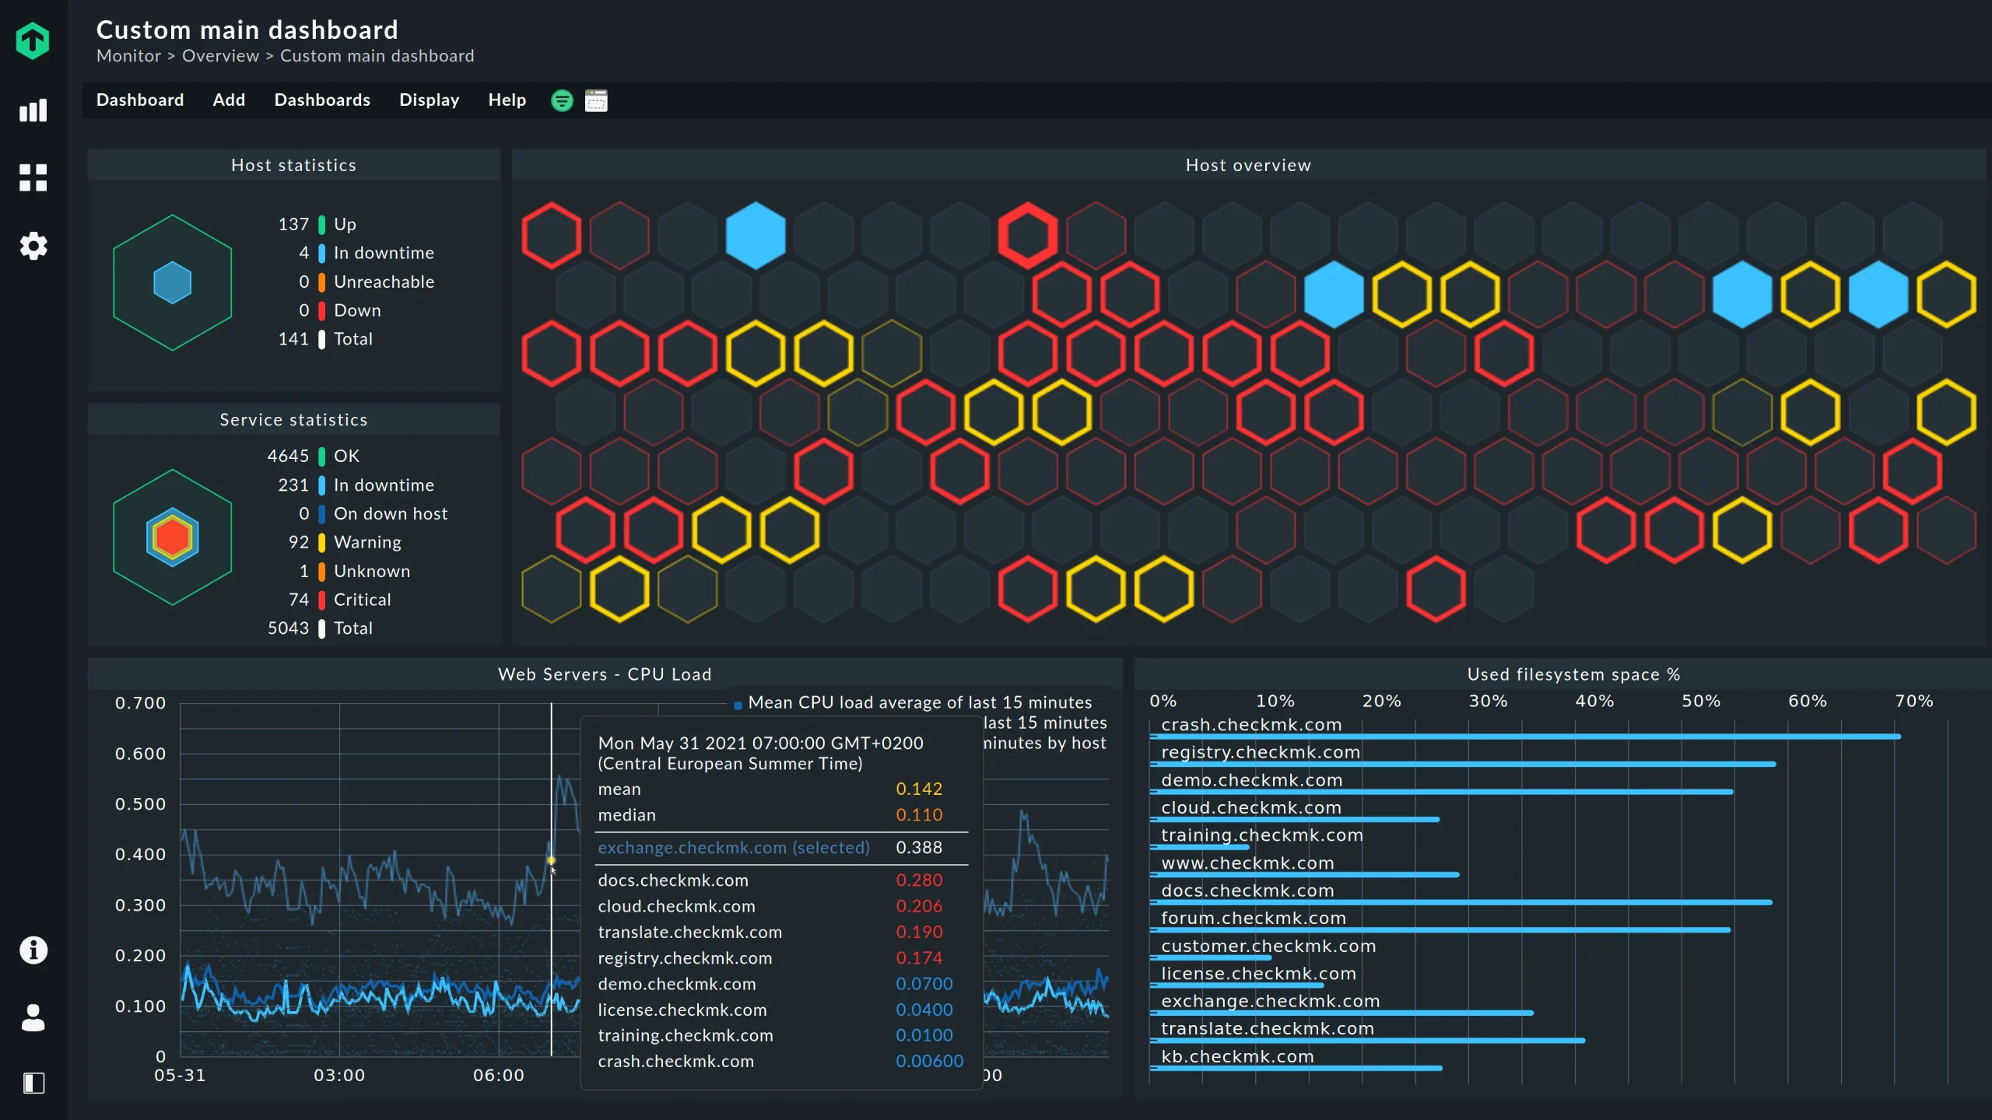The image size is (1992, 1120).
Task: Click the calendar-like edit layout icon
Action: click(x=596, y=100)
